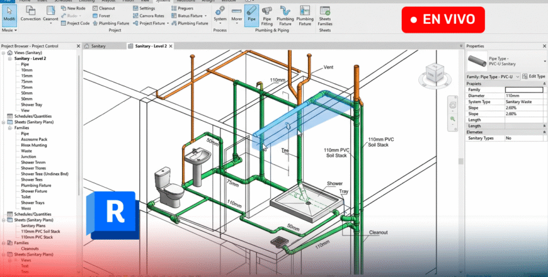Image resolution: width=548 pixels, height=277 pixels.
Task: Open the Project Fixture dropdown arrow
Action: tap(168, 23)
